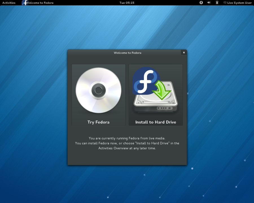Click the chat icon beside Live System User
The width and height of the screenshot is (254, 203).
click(x=225, y=3)
